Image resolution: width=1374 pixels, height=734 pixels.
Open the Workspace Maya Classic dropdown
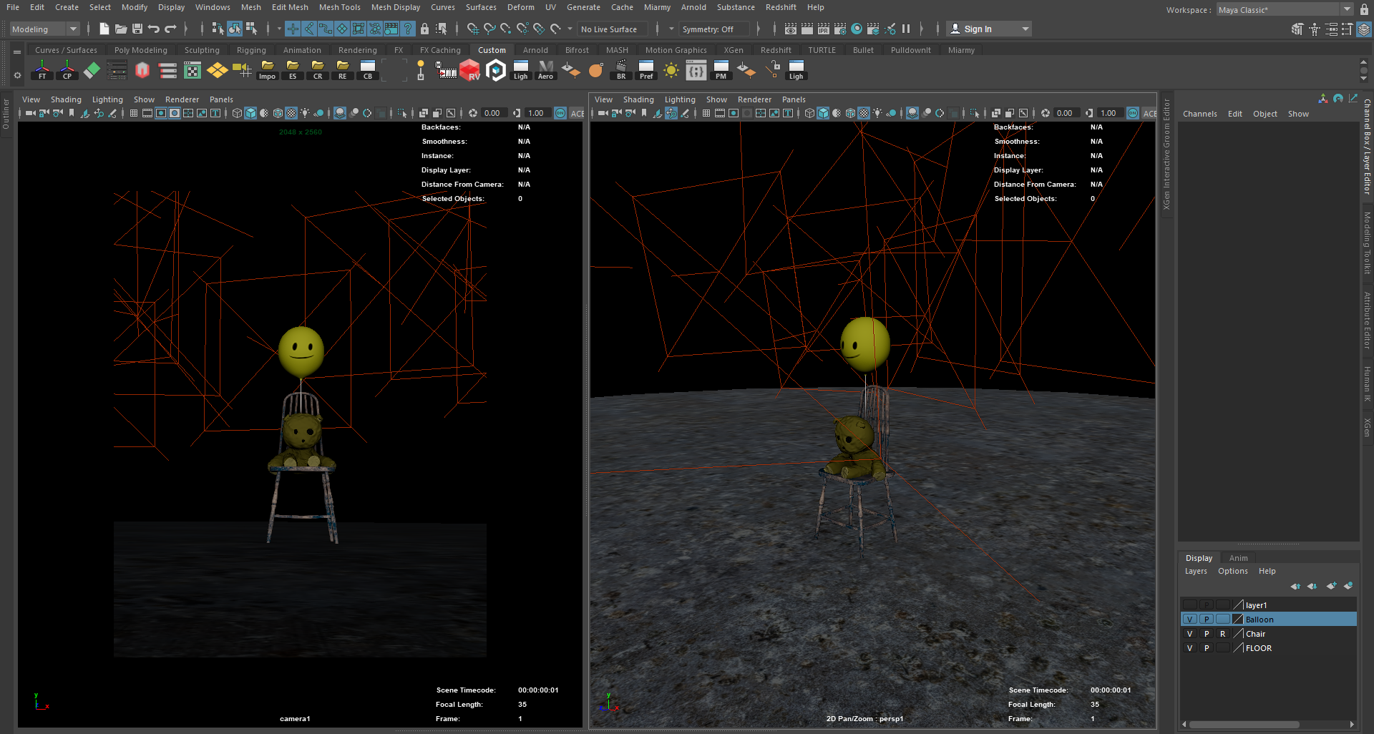click(x=1285, y=9)
